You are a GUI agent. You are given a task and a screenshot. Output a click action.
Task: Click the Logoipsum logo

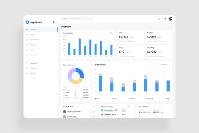coord(34,22)
